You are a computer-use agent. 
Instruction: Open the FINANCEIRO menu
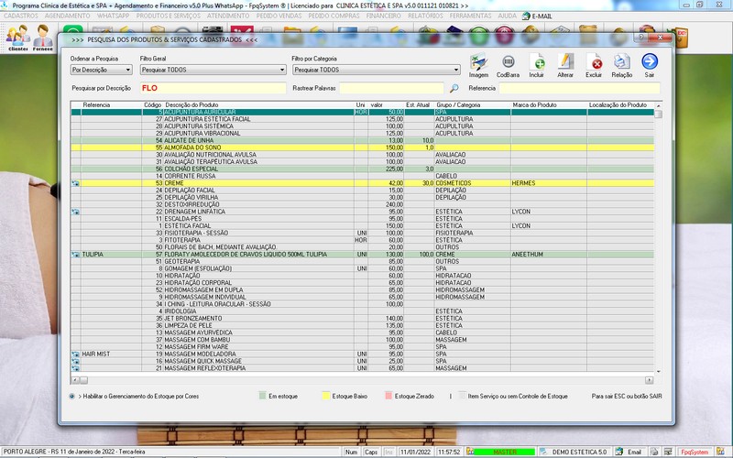[x=383, y=16]
